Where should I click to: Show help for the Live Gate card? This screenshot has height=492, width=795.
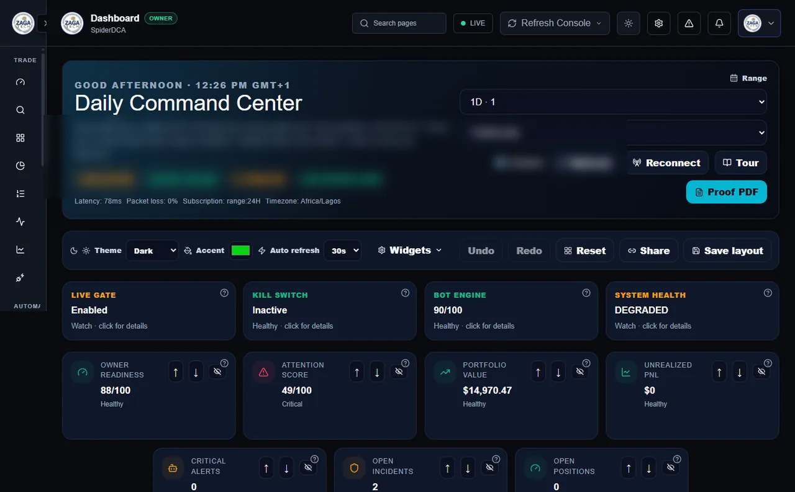[x=224, y=293]
